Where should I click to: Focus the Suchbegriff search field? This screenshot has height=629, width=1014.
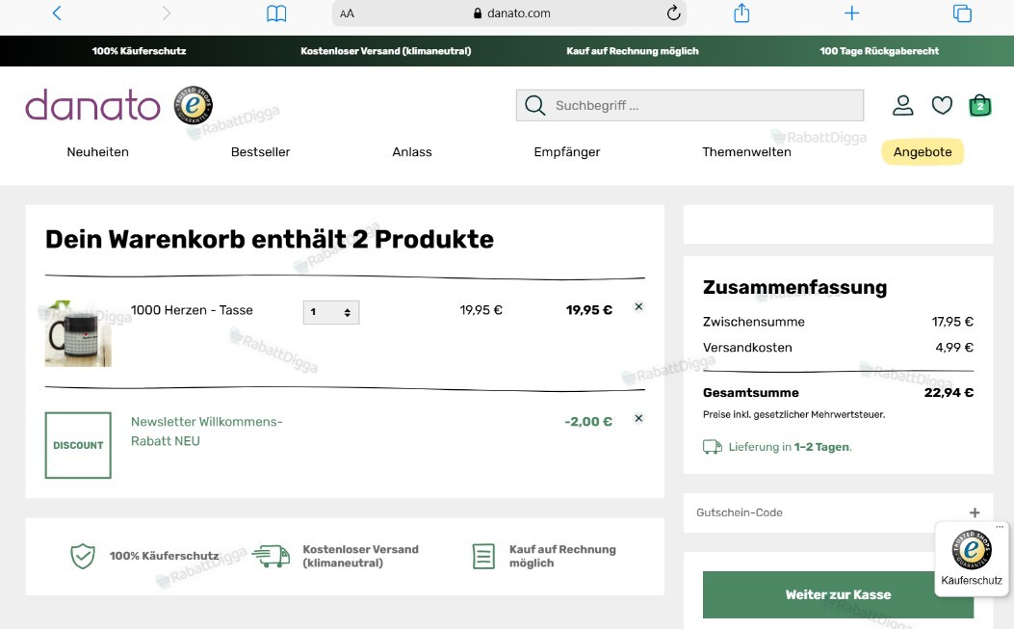689,106
